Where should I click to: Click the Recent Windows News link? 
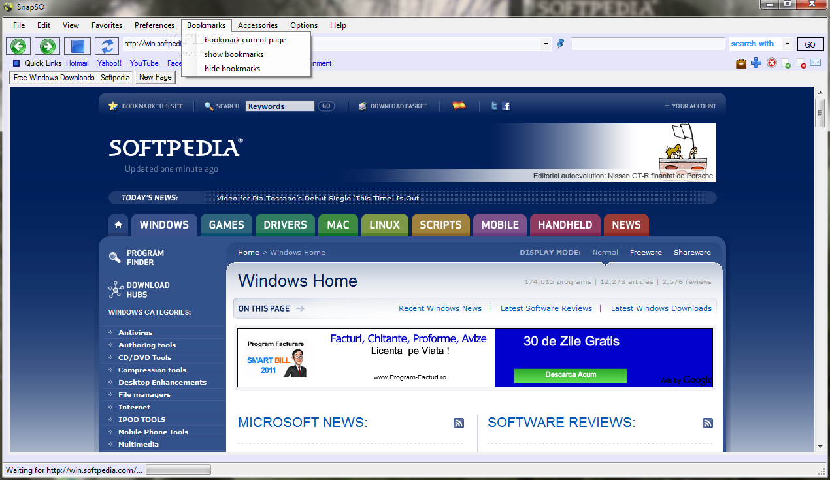pos(440,308)
